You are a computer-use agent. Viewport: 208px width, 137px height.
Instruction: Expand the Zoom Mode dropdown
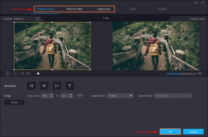173,96
